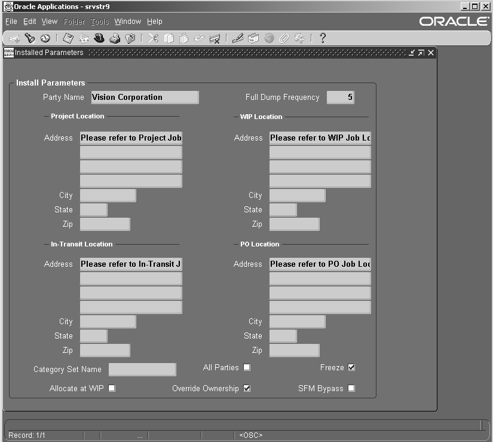This screenshot has height=442, width=493.
Task: Open the Folder menu
Action: click(x=74, y=22)
